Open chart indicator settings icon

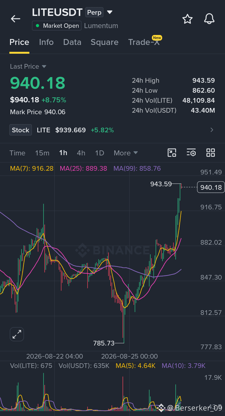pos(191,153)
